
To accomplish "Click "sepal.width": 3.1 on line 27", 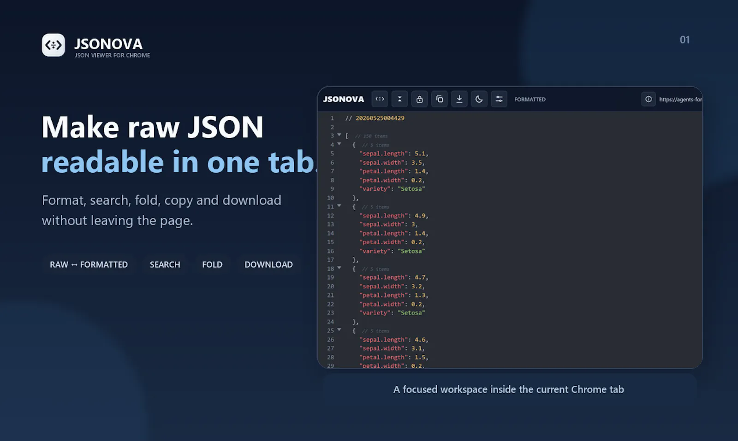I will [x=392, y=348].
